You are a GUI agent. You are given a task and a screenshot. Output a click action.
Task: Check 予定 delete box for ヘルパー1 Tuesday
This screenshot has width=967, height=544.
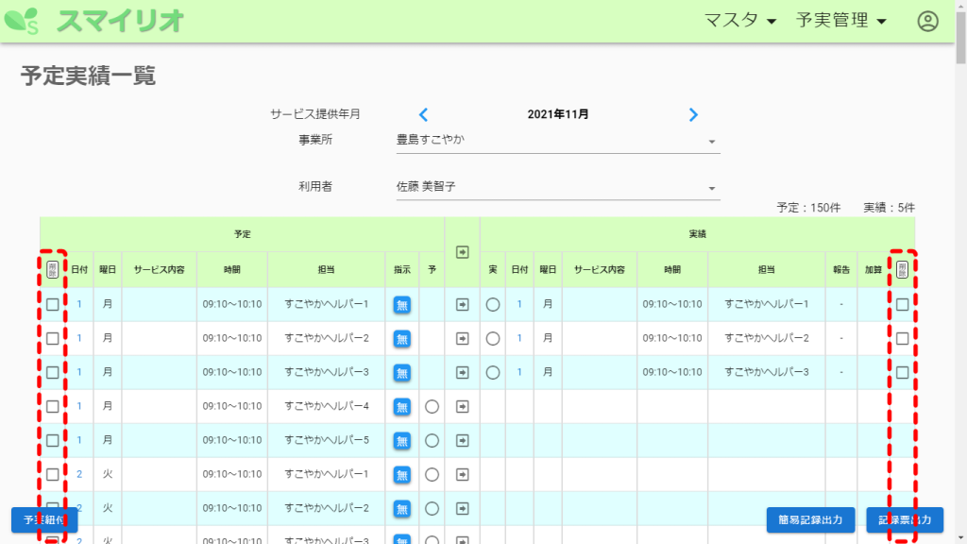[x=53, y=474]
